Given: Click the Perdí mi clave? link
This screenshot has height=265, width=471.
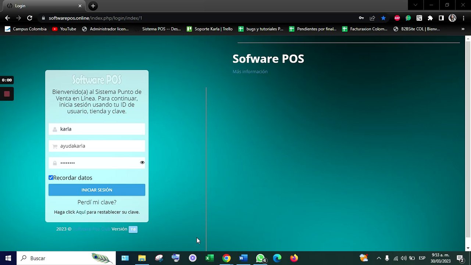Looking at the screenshot, I should pyautogui.click(x=97, y=202).
